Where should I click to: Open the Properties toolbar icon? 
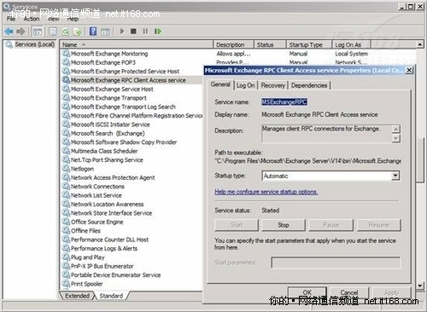pos(53,32)
